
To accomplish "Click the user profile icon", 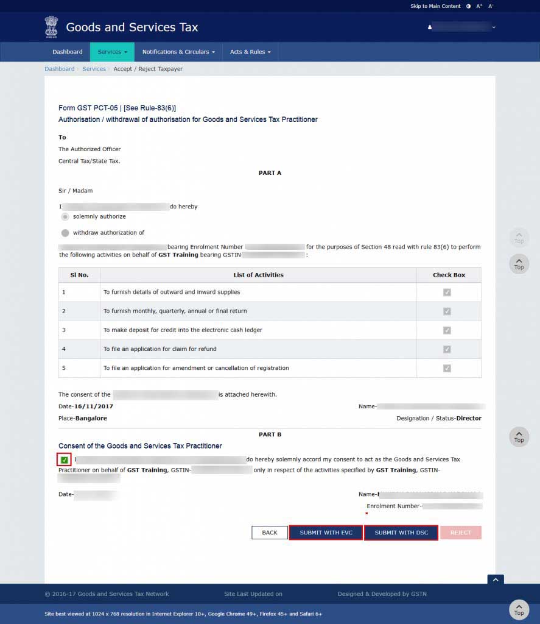I will [430, 27].
